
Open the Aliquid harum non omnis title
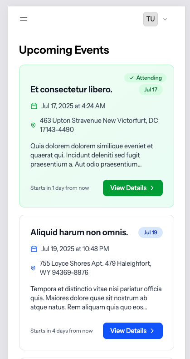[x=79, y=233]
